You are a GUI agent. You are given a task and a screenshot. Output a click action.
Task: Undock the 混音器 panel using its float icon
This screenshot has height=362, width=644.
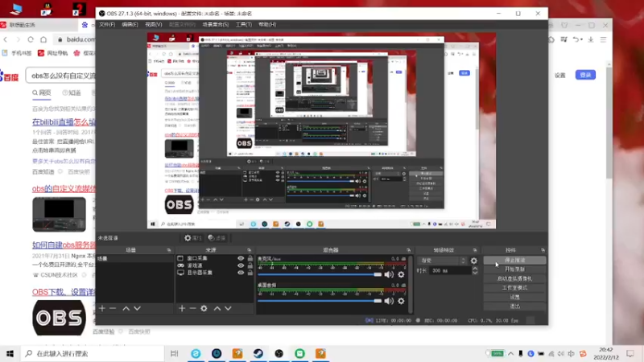408,250
